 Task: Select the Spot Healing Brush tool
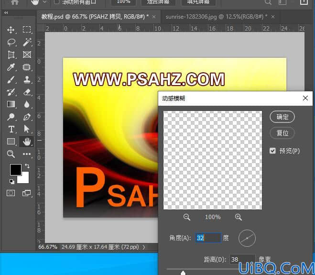(27, 67)
